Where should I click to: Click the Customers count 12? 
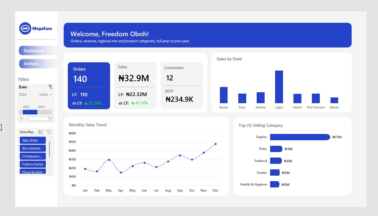tap(170, 78)
